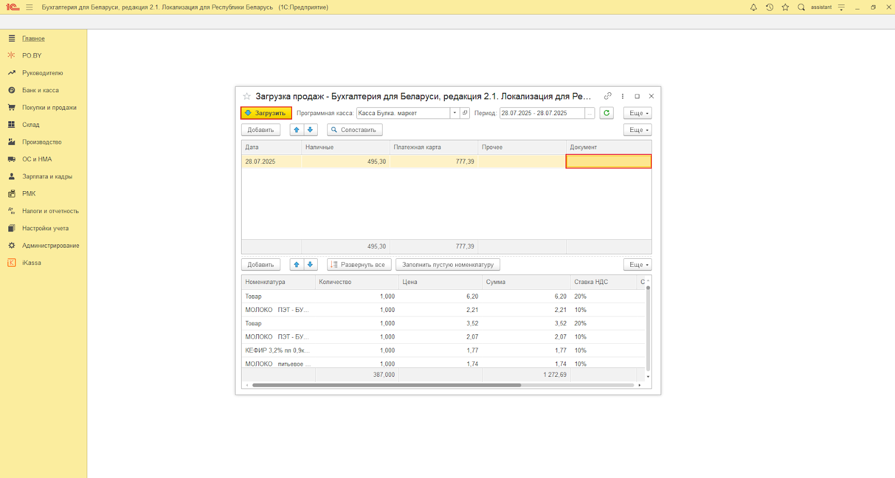Open ОС и НМА section
Screen dimensions: 895x478
tap(37, 159)
